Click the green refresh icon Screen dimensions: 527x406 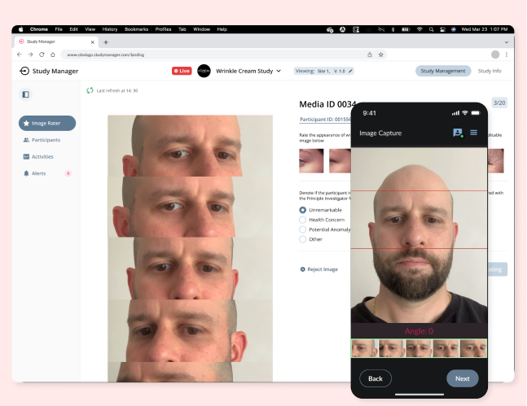[90, 90]
